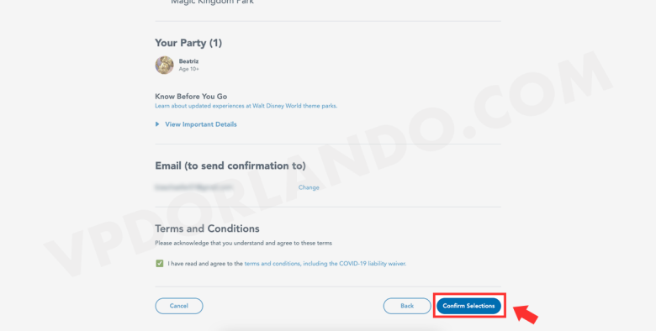Viewport: 656px width, 331px height.
Task: Click Beatriz's round avatar picture
Action: point(164,66)
